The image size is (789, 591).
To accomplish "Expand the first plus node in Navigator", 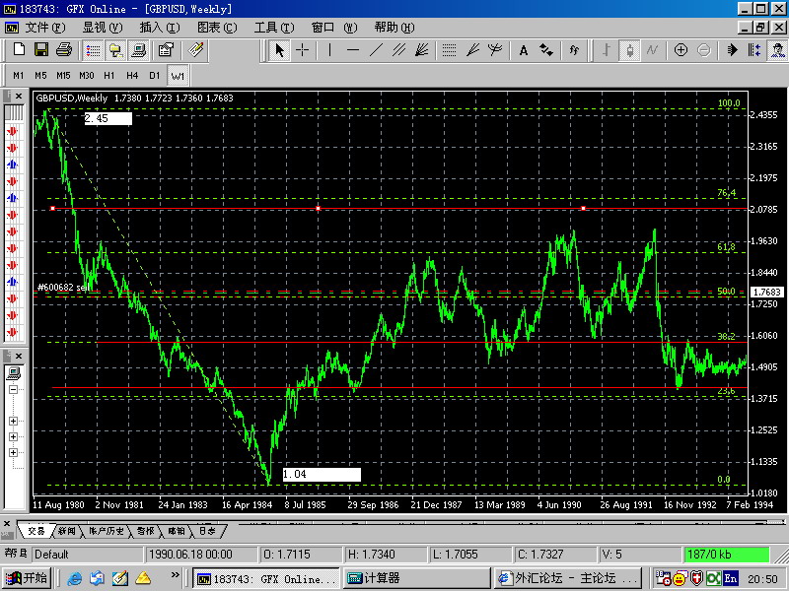I will point(14,422).
